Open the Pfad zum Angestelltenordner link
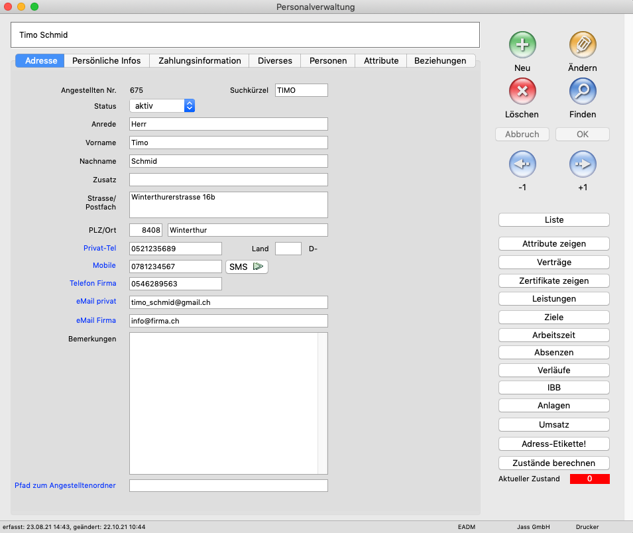Screen dimensions: 633x533 tap(65, 485)
